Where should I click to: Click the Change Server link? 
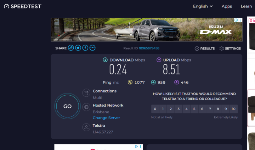106,118
